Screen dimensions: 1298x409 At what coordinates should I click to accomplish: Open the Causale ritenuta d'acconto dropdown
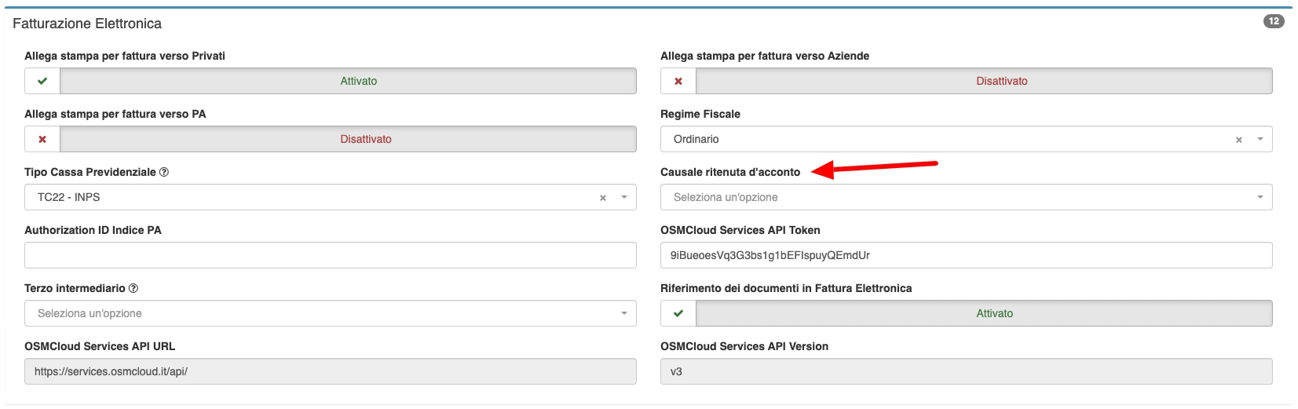(x=966, y=197)
